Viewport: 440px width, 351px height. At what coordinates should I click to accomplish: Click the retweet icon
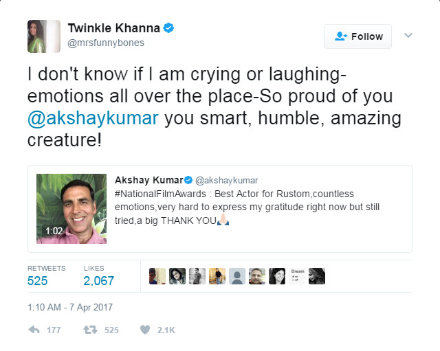(x=90, y=330)
